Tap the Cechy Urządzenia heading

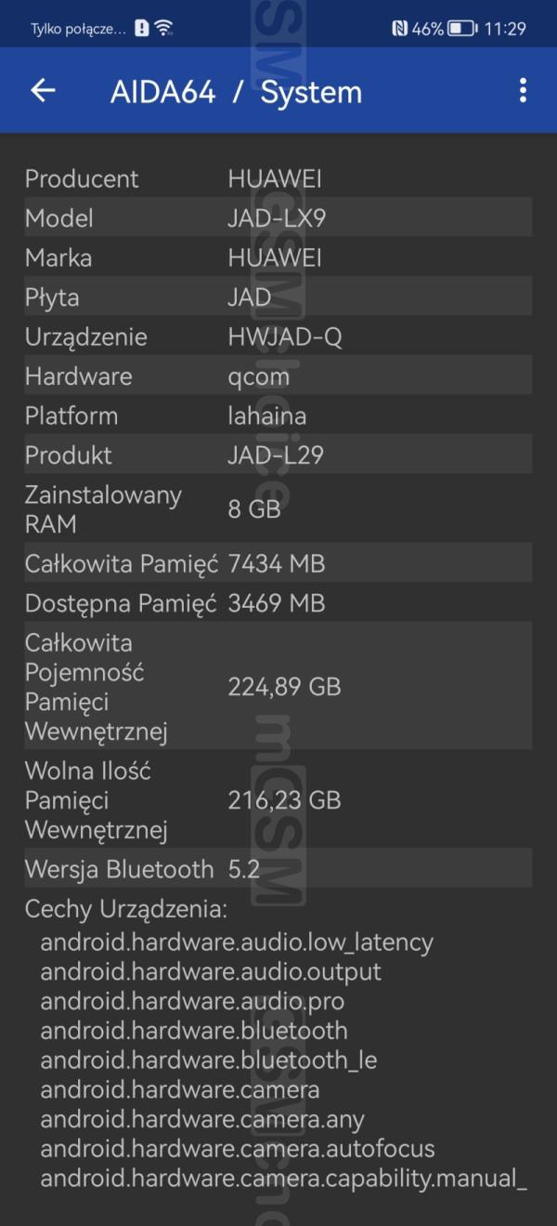tap(125, 909)
